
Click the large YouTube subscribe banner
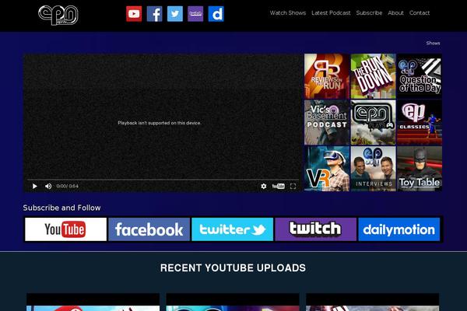[65, 229]
